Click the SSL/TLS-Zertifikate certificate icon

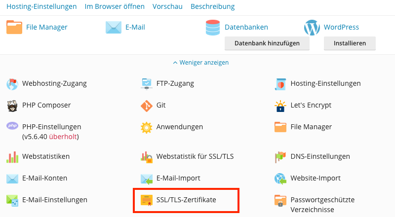click(x=147, y=200)
